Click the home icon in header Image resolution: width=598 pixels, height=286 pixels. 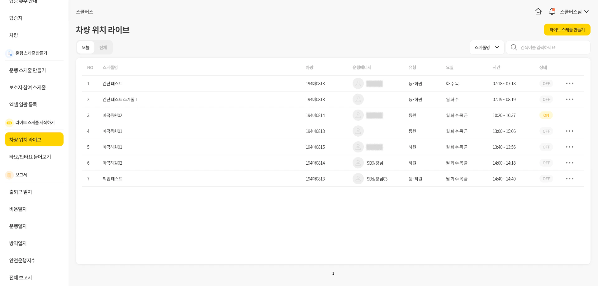[538, 12]
